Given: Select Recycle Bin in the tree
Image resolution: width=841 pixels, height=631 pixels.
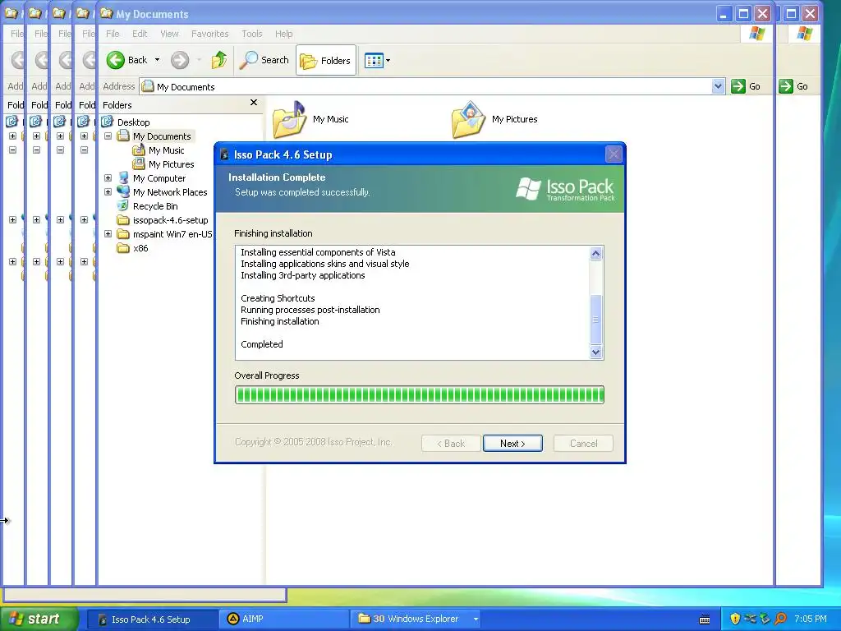Looking at the screenshot, I should [x=155, y=206].
